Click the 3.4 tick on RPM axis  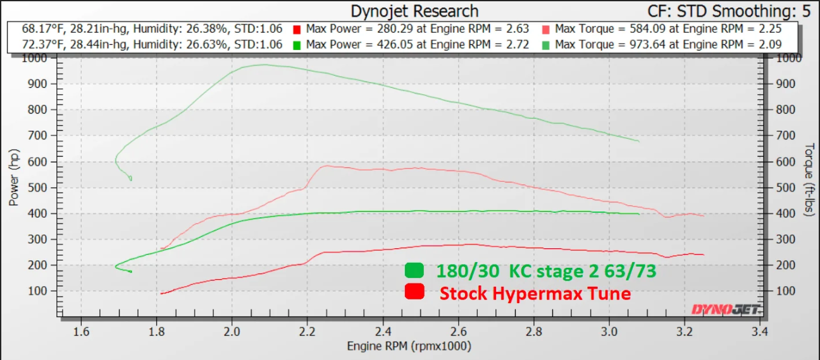click(760, 331)
